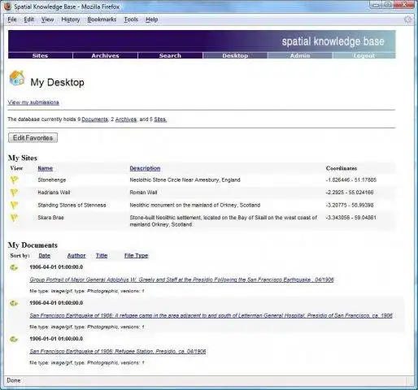Open the Archives link in database summary
This screenshot has width=418, height=390.
point(126,119)
